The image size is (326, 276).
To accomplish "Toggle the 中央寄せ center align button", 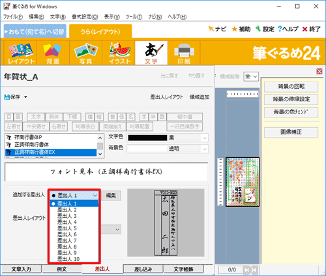I will [x=36, y=127].
